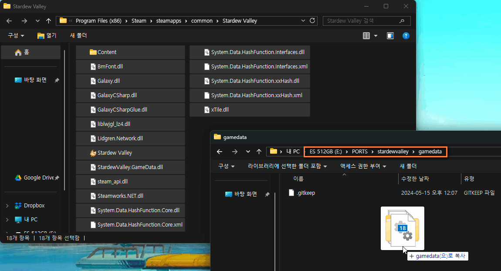This screenshot has width=501, height=271.
Task: Go back in the gamedata window
Action: [220, 152]
